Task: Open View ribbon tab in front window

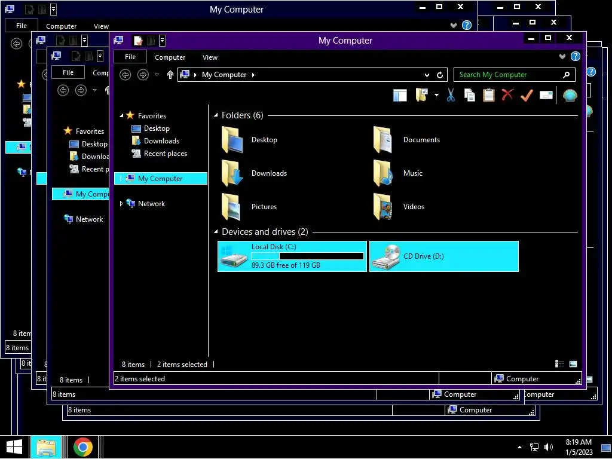Action: point(210,57)
